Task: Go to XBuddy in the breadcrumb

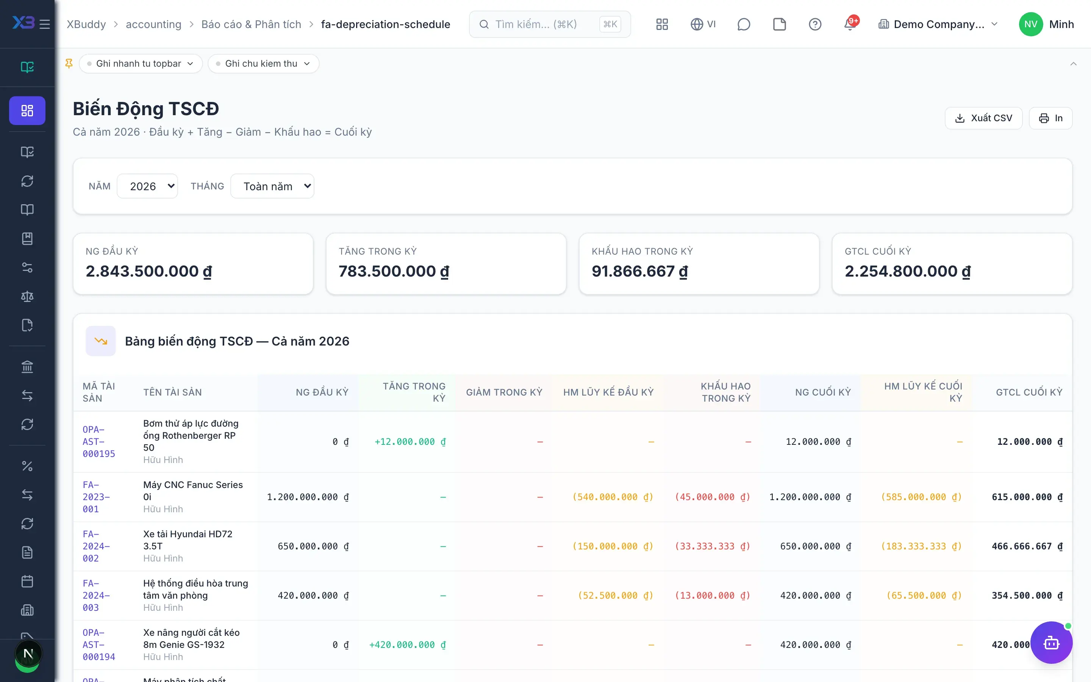Action: click(x=86, y=24)
